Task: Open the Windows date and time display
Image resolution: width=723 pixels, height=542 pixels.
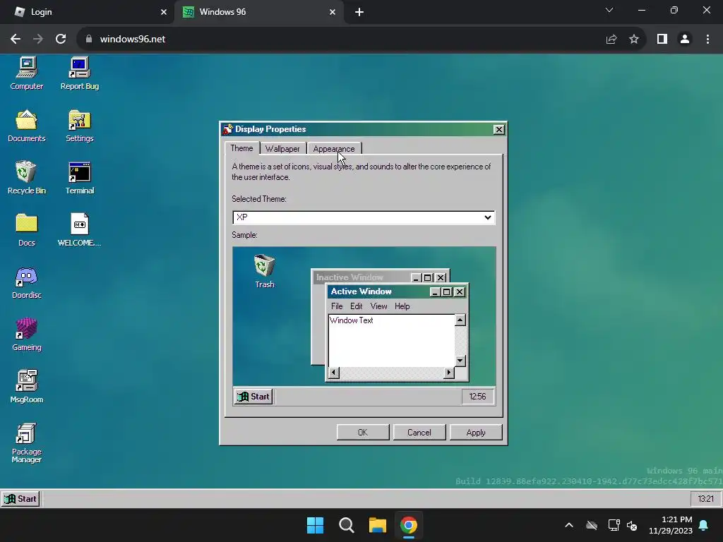Action: tap(671, 525)
